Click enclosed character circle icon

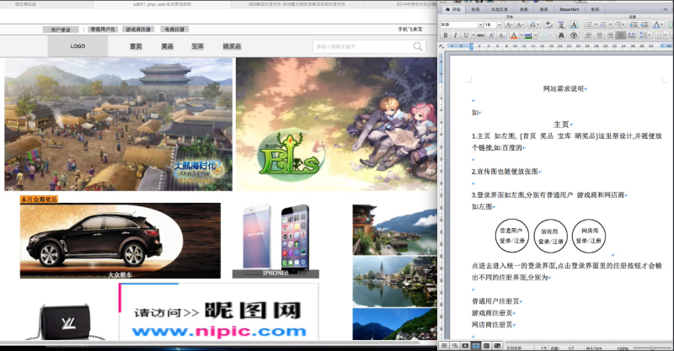574,35
